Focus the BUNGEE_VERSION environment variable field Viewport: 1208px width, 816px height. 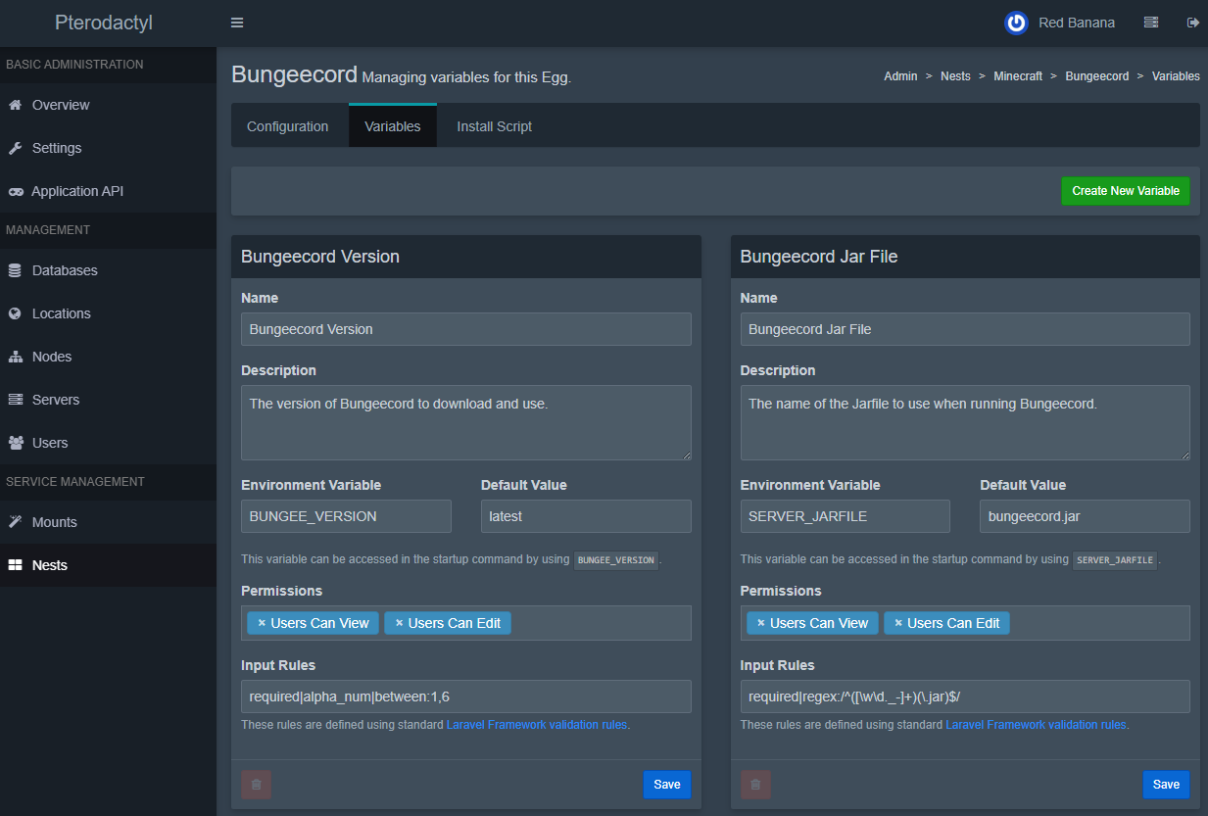tap(346, 516)
